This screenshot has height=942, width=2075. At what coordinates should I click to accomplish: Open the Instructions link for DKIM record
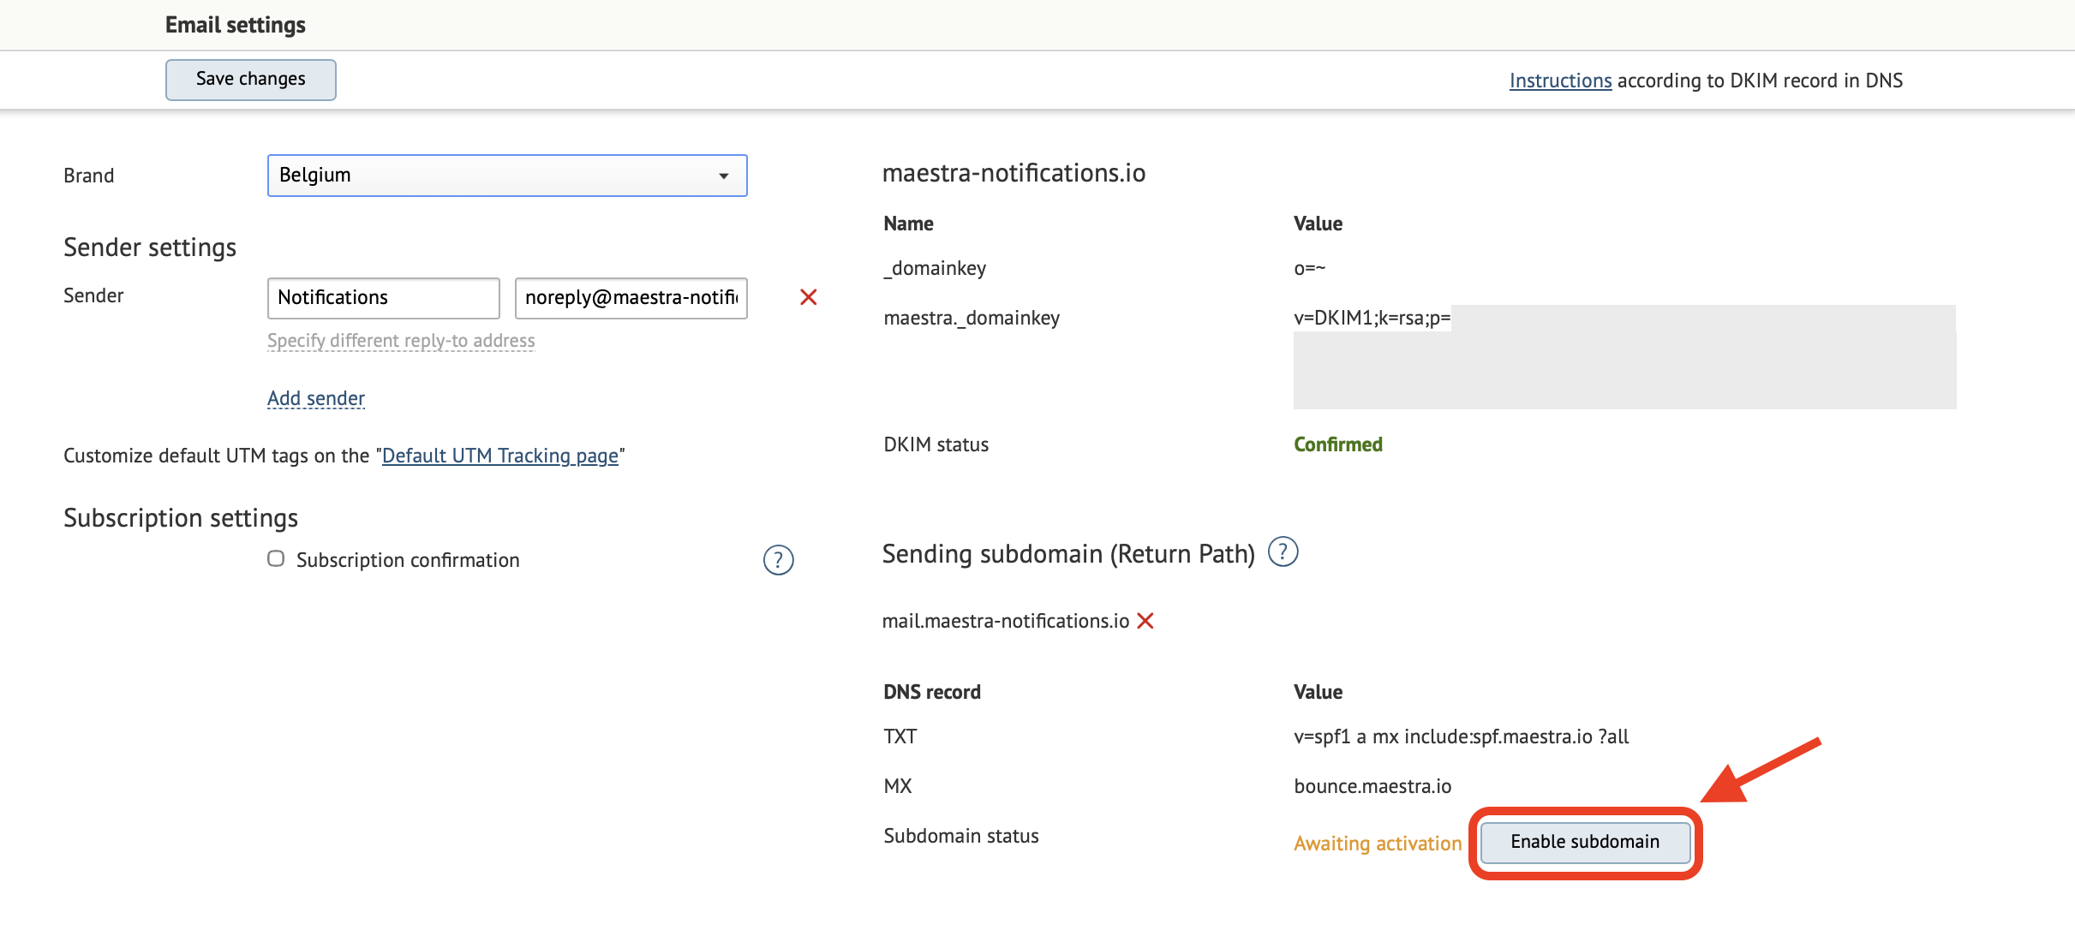click(x=1560, y=80)
